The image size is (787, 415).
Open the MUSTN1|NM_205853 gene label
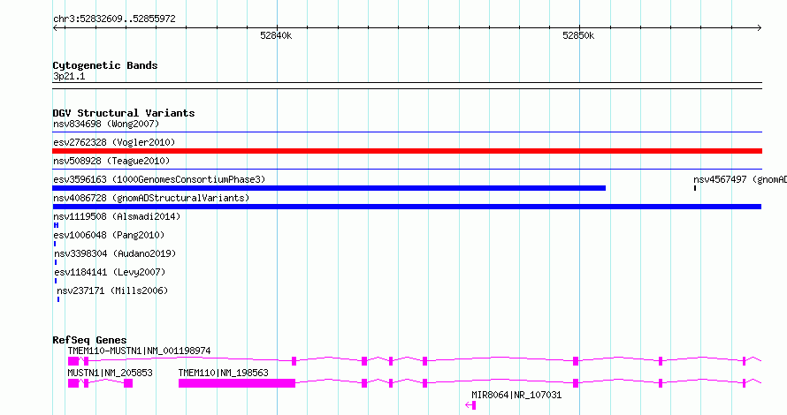[110, 373]
